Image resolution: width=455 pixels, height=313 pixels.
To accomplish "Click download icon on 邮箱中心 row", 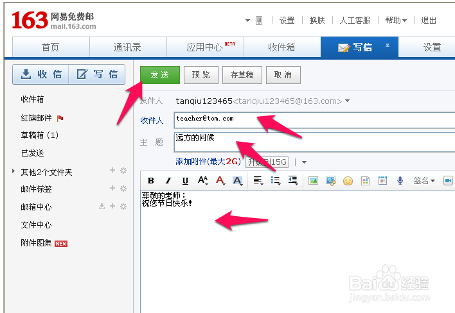I will pos(102,206).
